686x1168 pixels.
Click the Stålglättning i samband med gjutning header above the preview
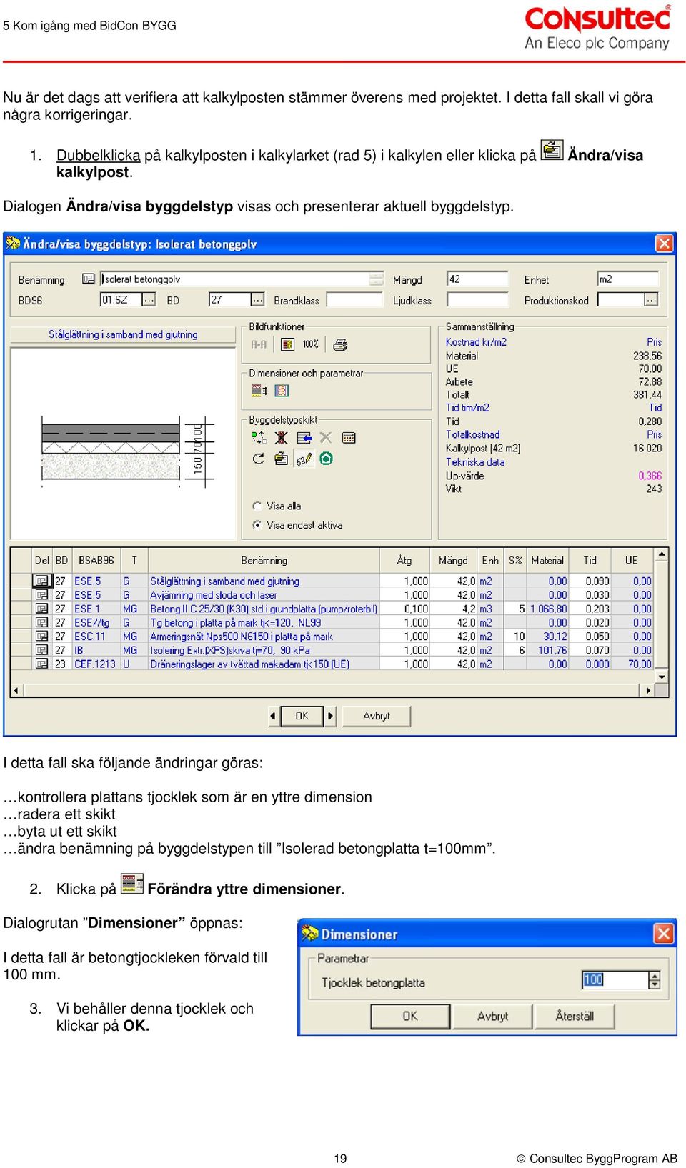click(123, 334)
